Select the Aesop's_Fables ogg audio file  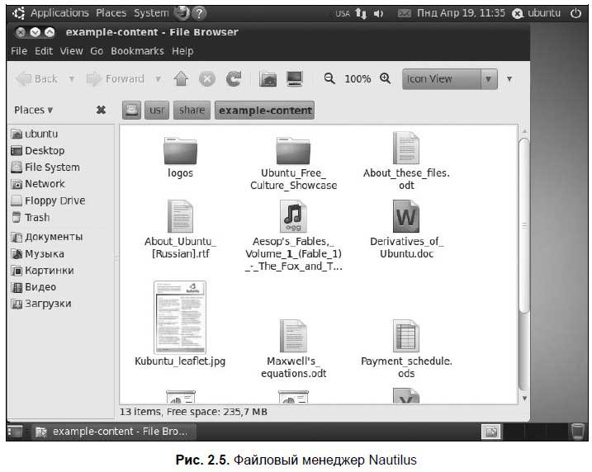[293, 235]
